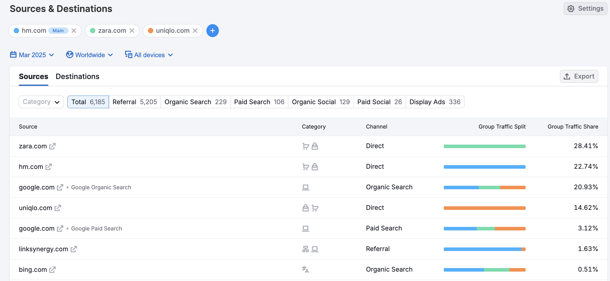Filter by Referral 5,205 sources
610x281 pixels.
(x=135, y=102)
